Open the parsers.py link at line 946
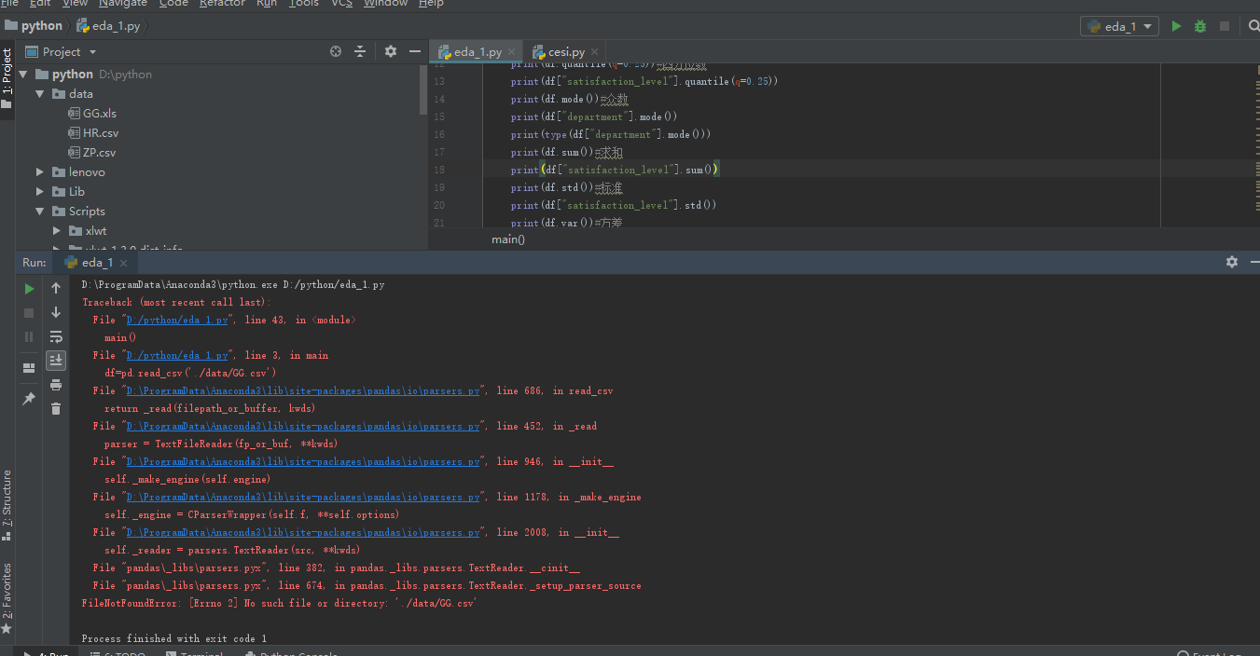The height and width of the screenshot is (656, 1260). tap(303, 462)
